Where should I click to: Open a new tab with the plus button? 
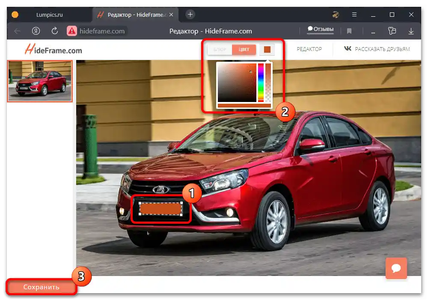pyautogui.click(x=190, y=14)
